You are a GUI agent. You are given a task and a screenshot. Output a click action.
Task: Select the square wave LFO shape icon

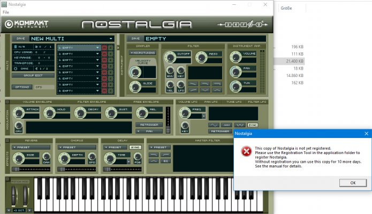click(240, 125)
